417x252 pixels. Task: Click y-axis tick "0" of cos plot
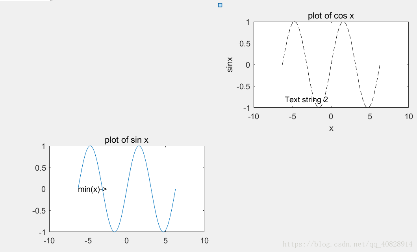coord(248,65)
